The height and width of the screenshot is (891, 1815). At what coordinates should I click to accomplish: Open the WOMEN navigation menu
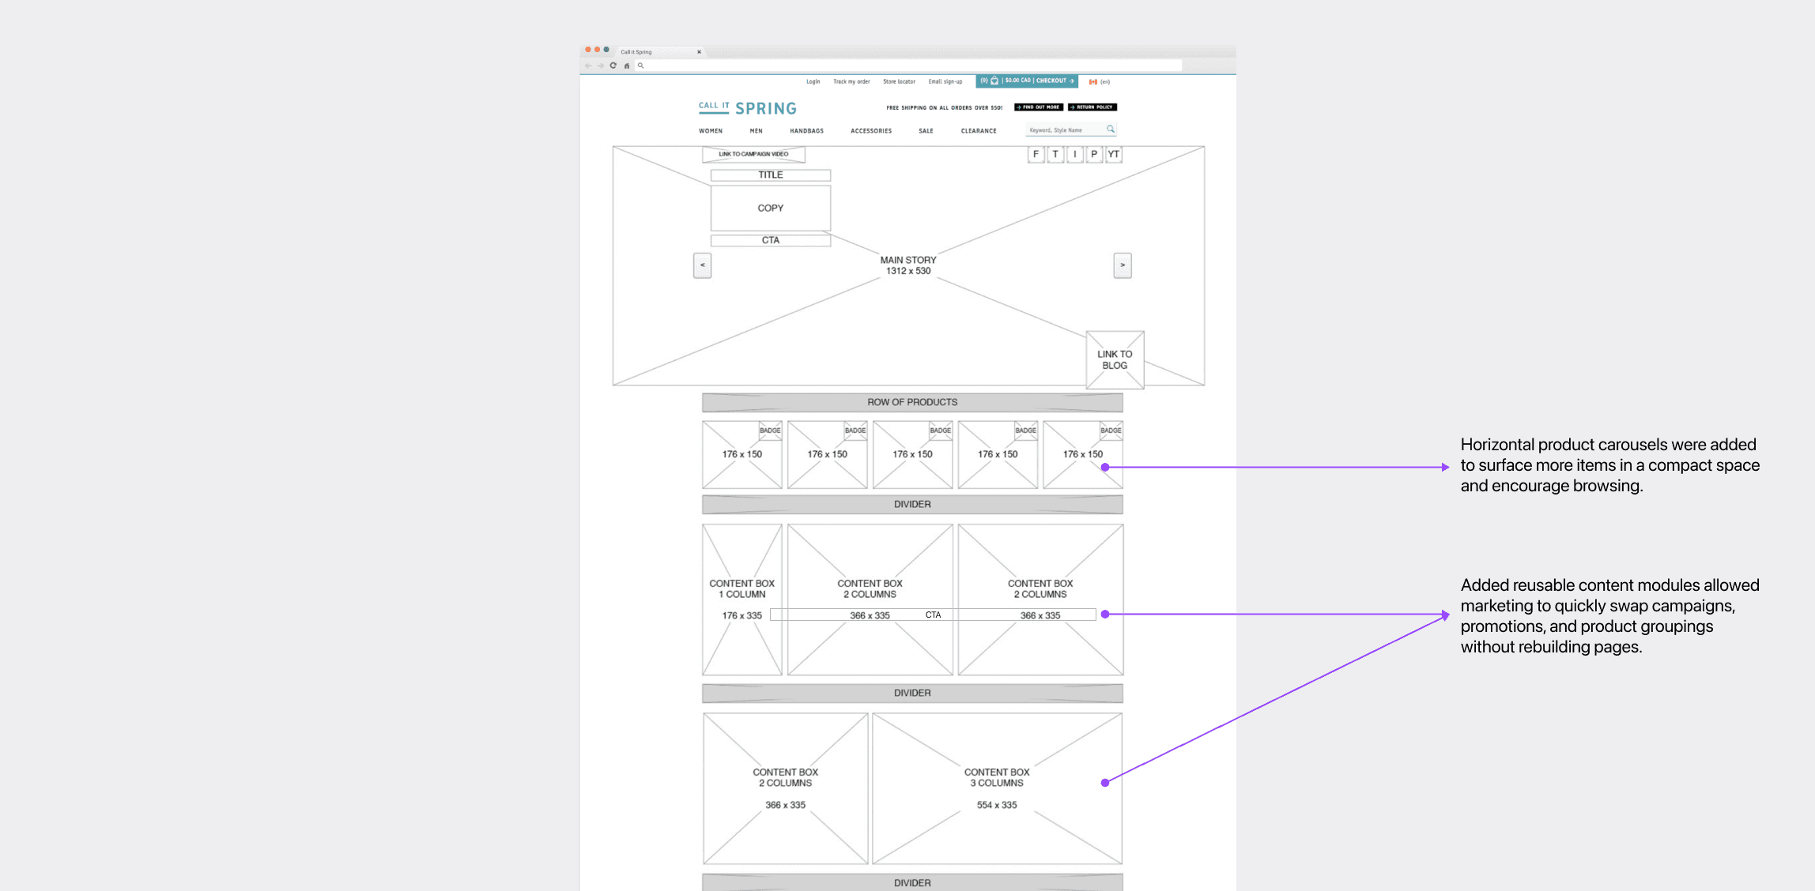pyautogui.click(x=710, y=131)
